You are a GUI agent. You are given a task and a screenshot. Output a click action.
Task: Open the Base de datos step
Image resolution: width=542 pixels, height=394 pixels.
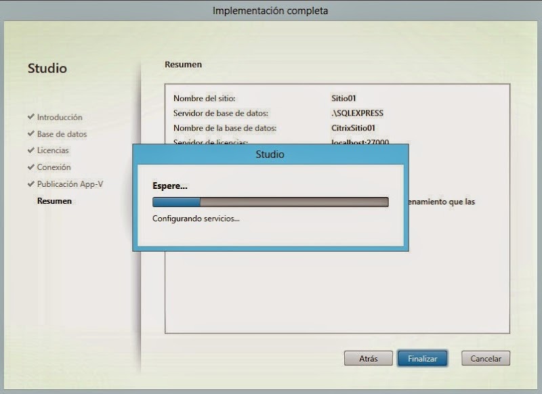click(x=62, y=134)
